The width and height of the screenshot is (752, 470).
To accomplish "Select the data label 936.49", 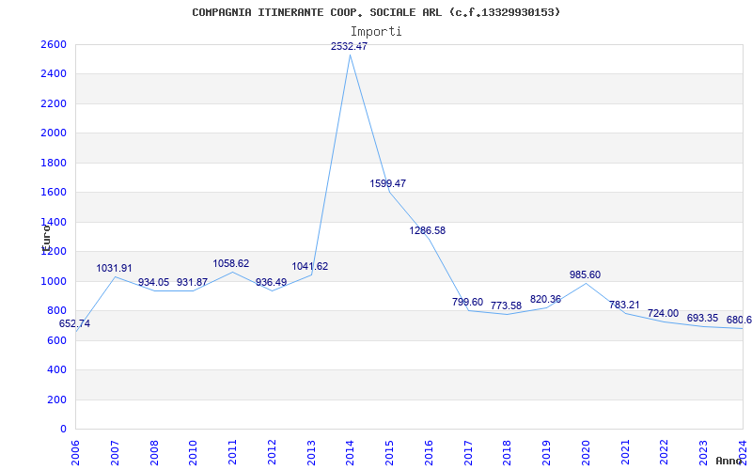I will 271,283.
